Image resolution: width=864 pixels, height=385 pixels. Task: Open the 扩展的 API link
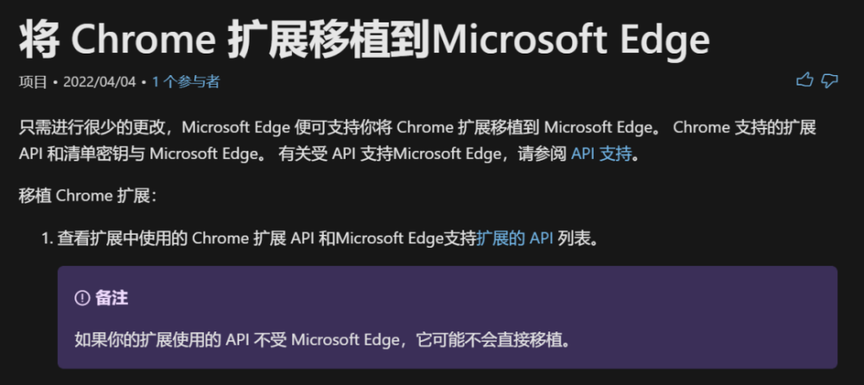(x=514, y=238)
